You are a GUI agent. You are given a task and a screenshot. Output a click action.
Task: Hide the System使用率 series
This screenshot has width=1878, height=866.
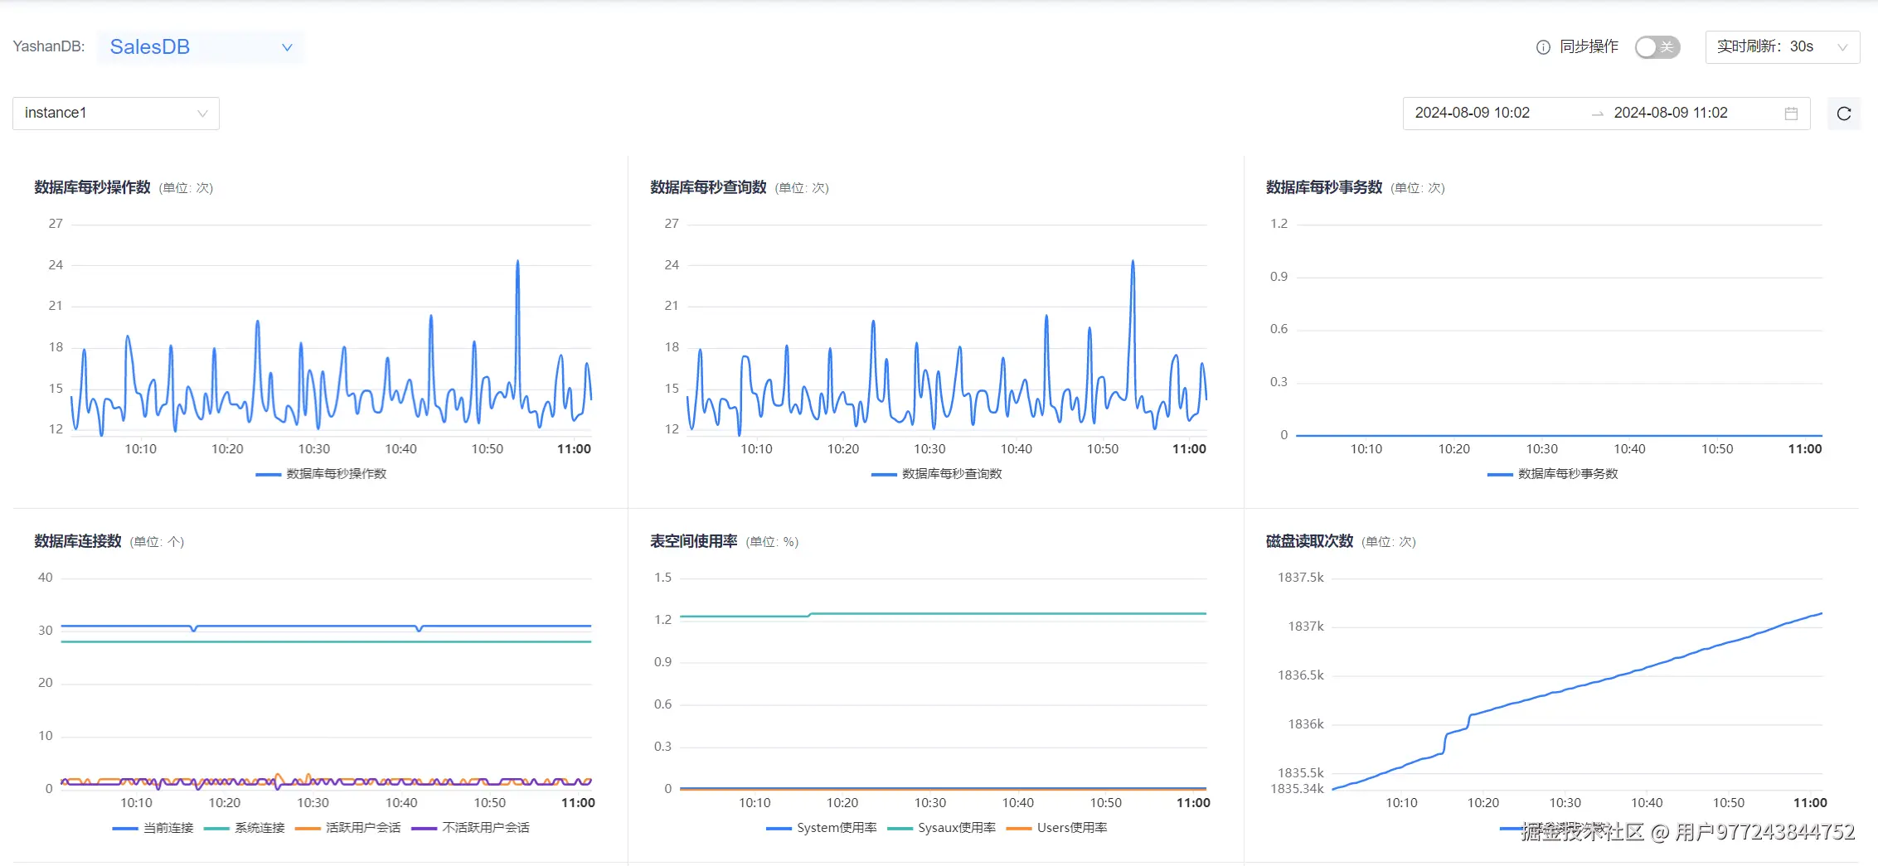click(x=820, y=827)
